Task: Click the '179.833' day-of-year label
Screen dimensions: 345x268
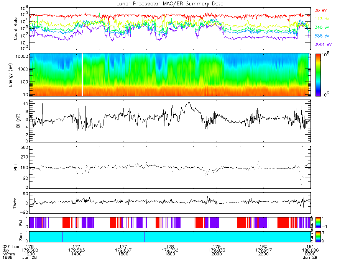Action: pos(217,250)
